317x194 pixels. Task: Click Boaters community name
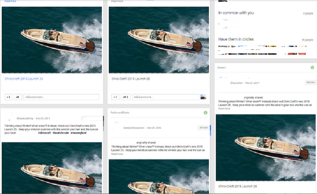pos(222,68)
